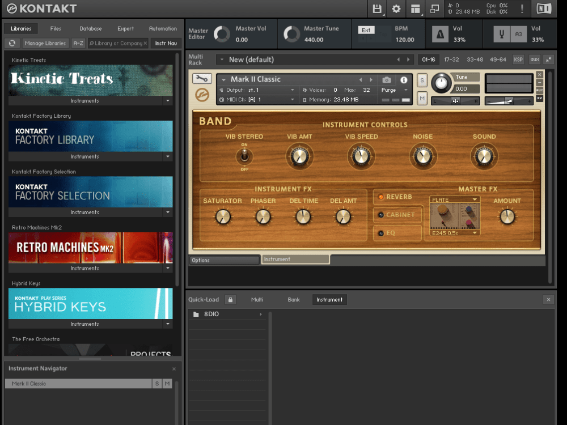Screen dimensions: 567x425
Task: Click the save disk icon in header
Action: coord(377,8)
